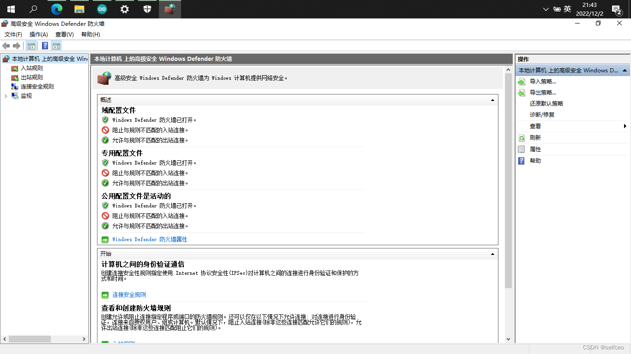This screenshot has height=354, width=631.
Task: Click the tree pane horizontal scroll right arrow
Action: tap(85, 339)
